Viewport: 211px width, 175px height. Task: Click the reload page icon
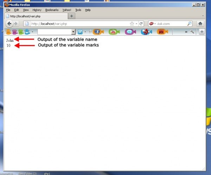pos(141,24)
